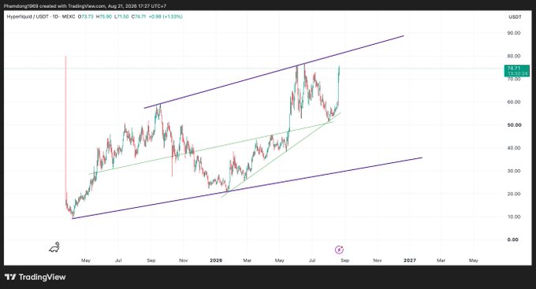Click the 20.00 price axis label

click(x=514, y=194)
